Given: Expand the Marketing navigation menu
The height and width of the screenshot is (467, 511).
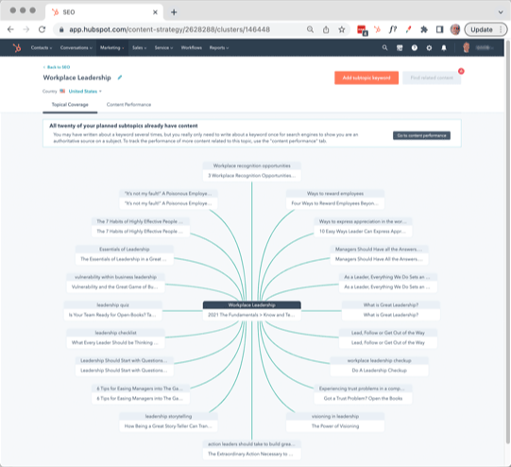Looking at the screenshot, I should (x=111, y=47).
